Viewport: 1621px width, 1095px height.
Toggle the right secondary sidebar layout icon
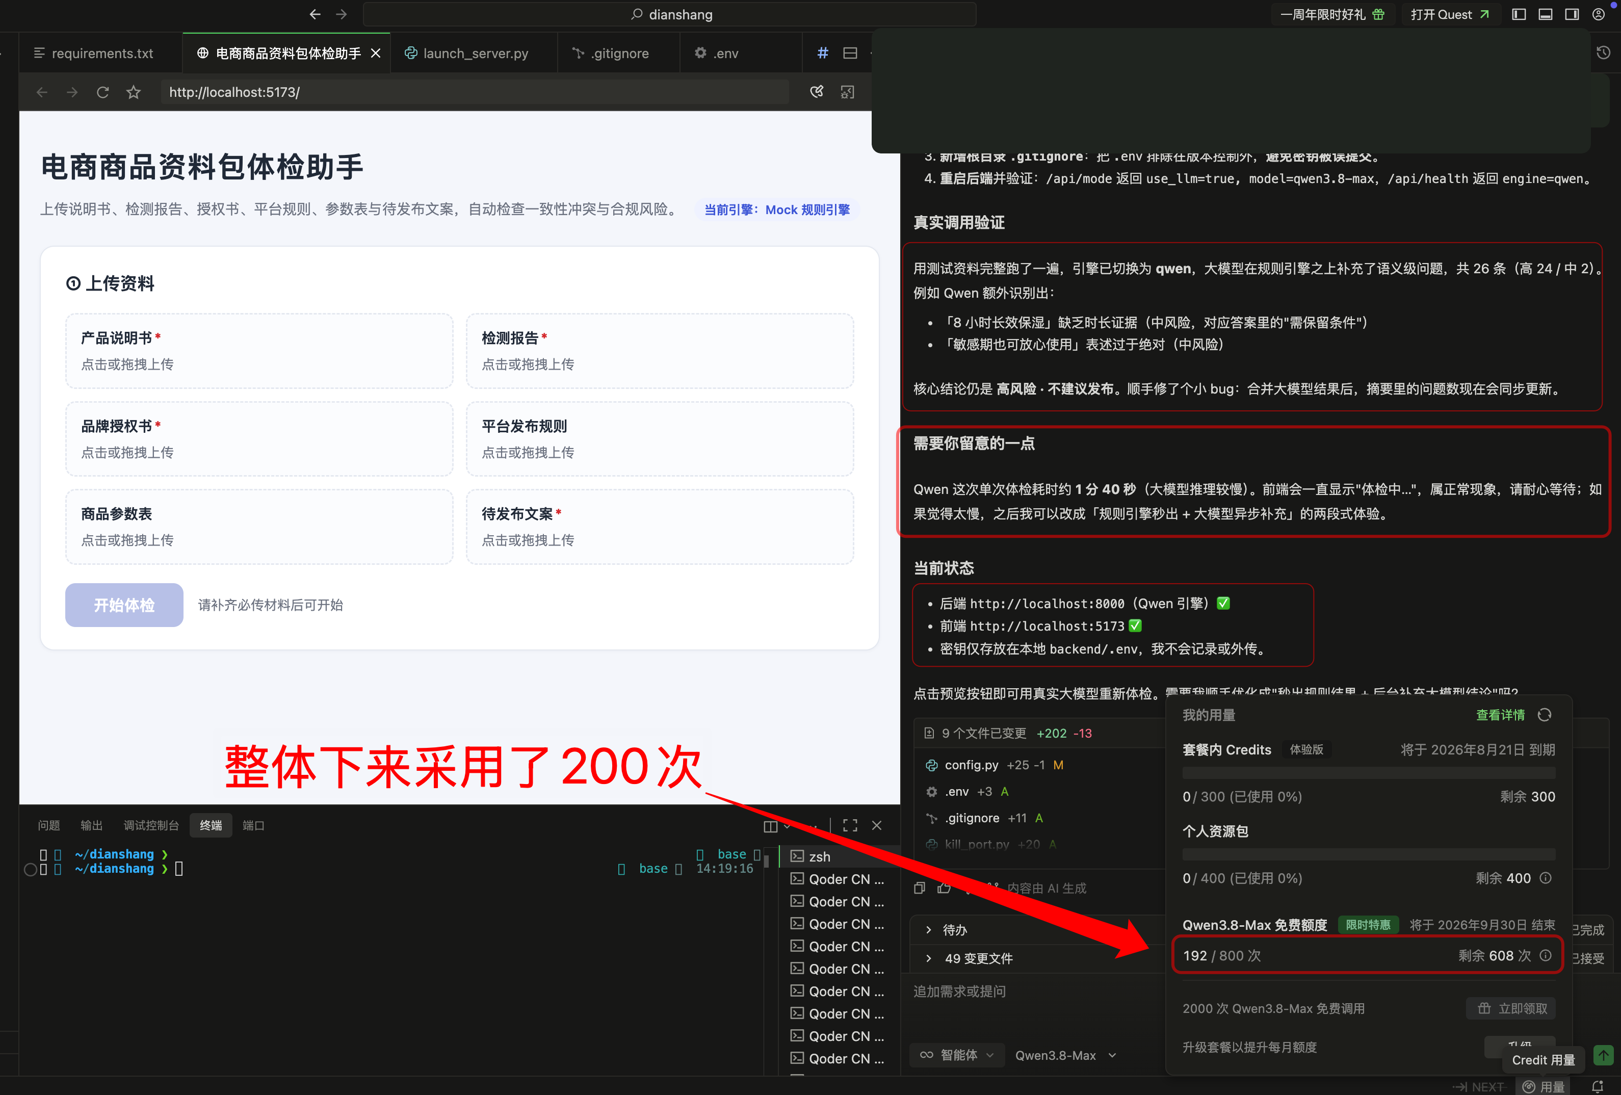click(1572, 14)
